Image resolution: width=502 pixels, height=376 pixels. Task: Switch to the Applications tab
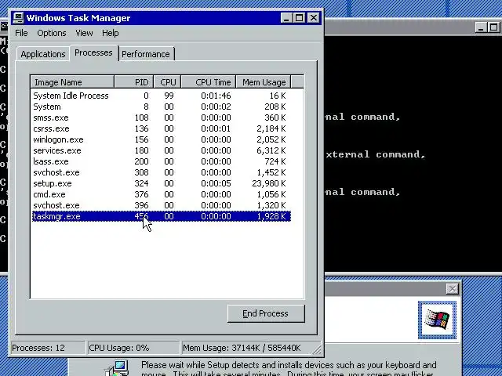tap(43, 54)
